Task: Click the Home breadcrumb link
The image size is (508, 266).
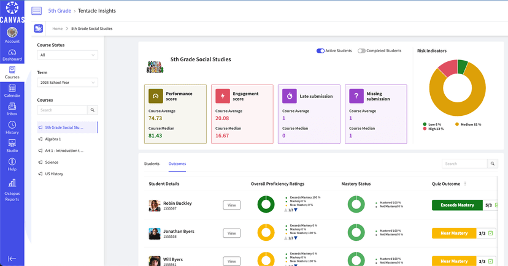Action: (x=57, y=28)
